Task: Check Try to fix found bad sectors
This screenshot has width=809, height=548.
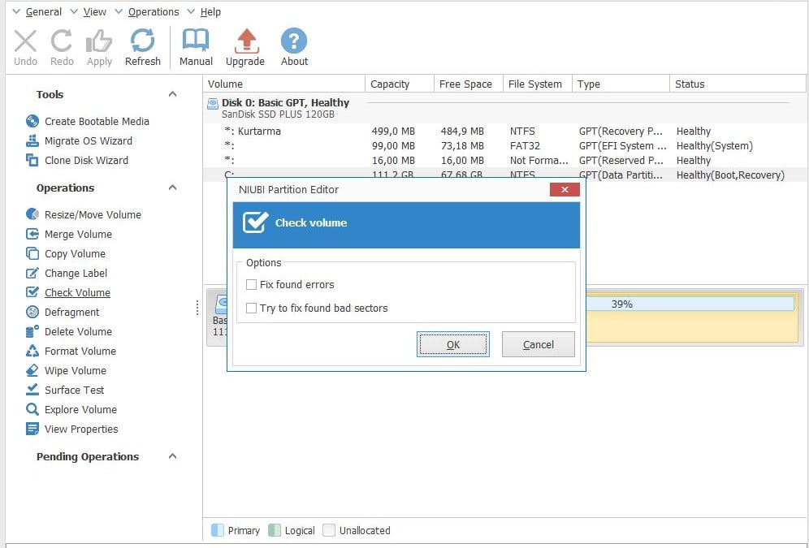Action: pyautogui.click(x=252, y=309)
